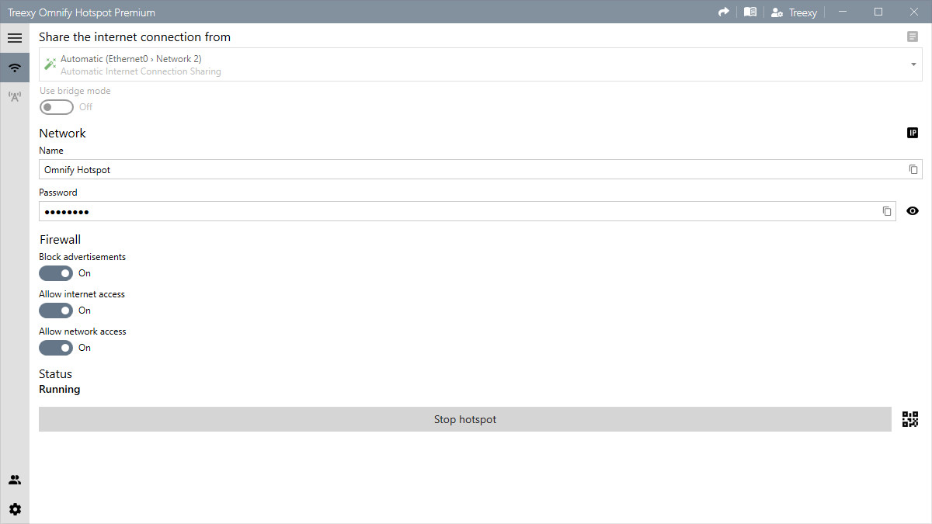
Task: Open the connected clients panel icon
Action: point(15,479)
